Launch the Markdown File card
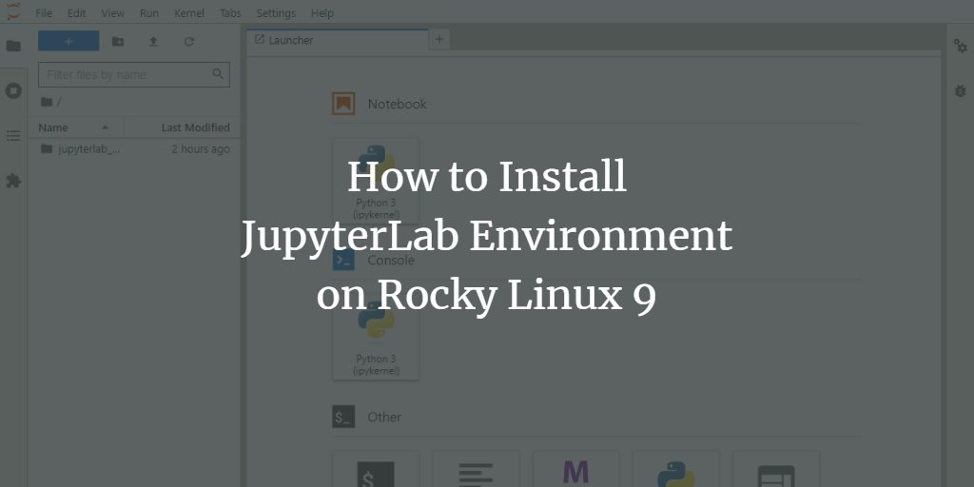The image size is (974, 487). (x=575, y=469)
